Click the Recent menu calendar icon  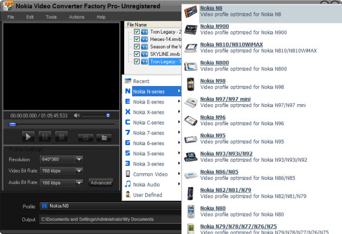(128, 81)
